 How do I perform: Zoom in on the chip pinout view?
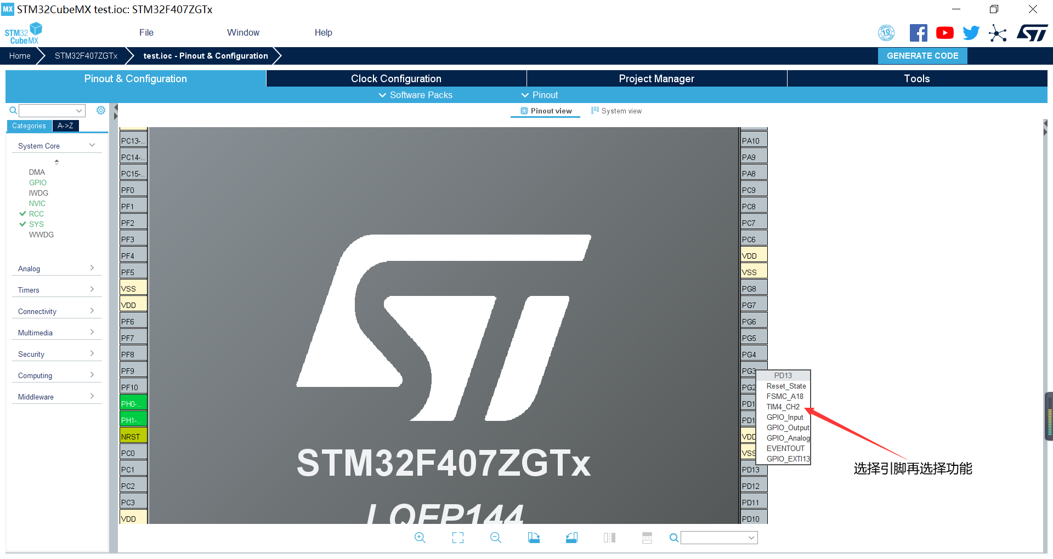point(420,538)
